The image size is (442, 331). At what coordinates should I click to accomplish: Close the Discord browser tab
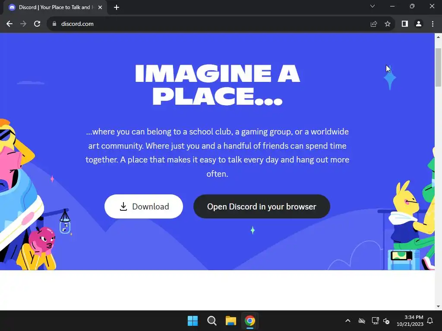(x=100, y=8)
